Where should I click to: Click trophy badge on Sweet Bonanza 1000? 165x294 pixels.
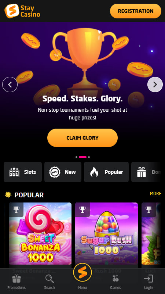pos(16,210)
